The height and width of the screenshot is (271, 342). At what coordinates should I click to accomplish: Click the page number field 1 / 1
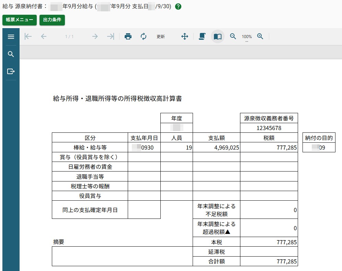[x=69, y=37]
